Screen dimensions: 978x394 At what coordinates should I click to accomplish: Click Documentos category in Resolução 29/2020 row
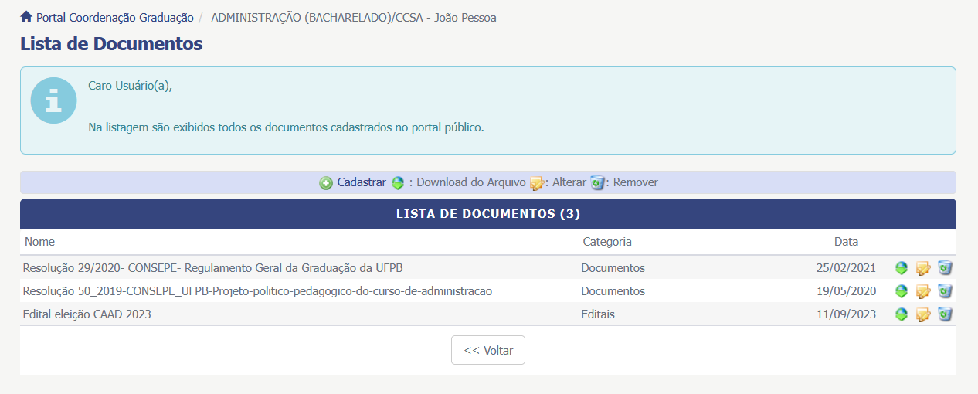point(613,268)
